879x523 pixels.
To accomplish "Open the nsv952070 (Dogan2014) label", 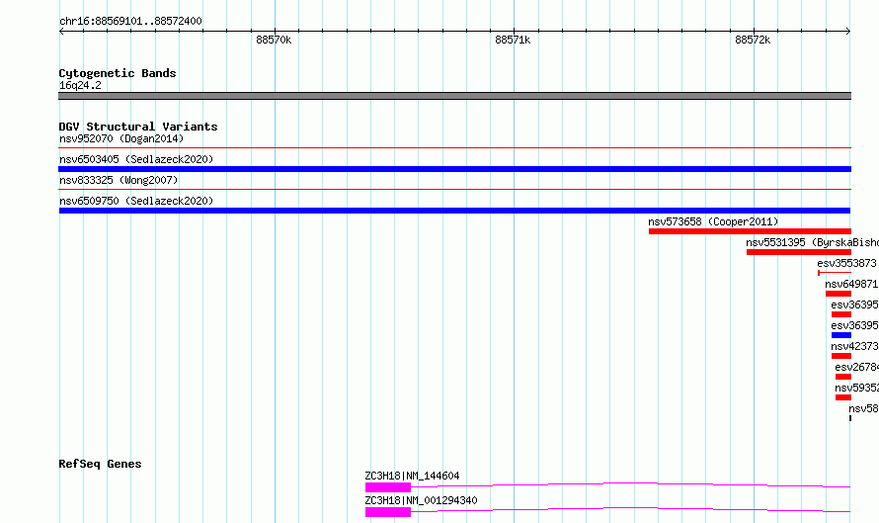I will tap(121, 138).
